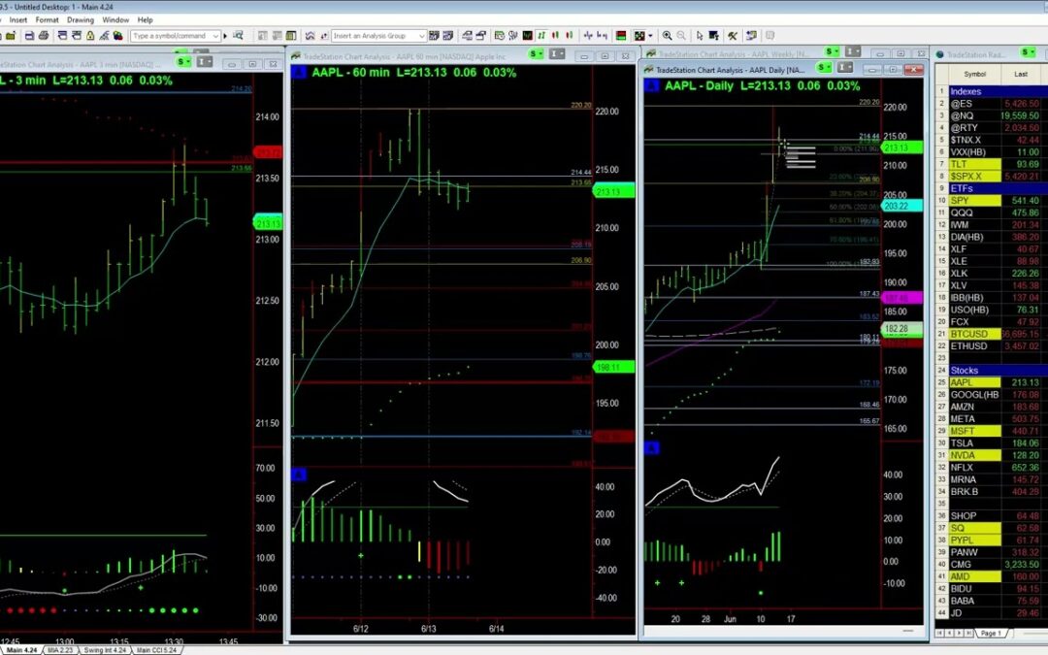Click the Save workspace disk icon in toolbar
Viewport: 1048px width, 655px height.
tap(29, 36)
